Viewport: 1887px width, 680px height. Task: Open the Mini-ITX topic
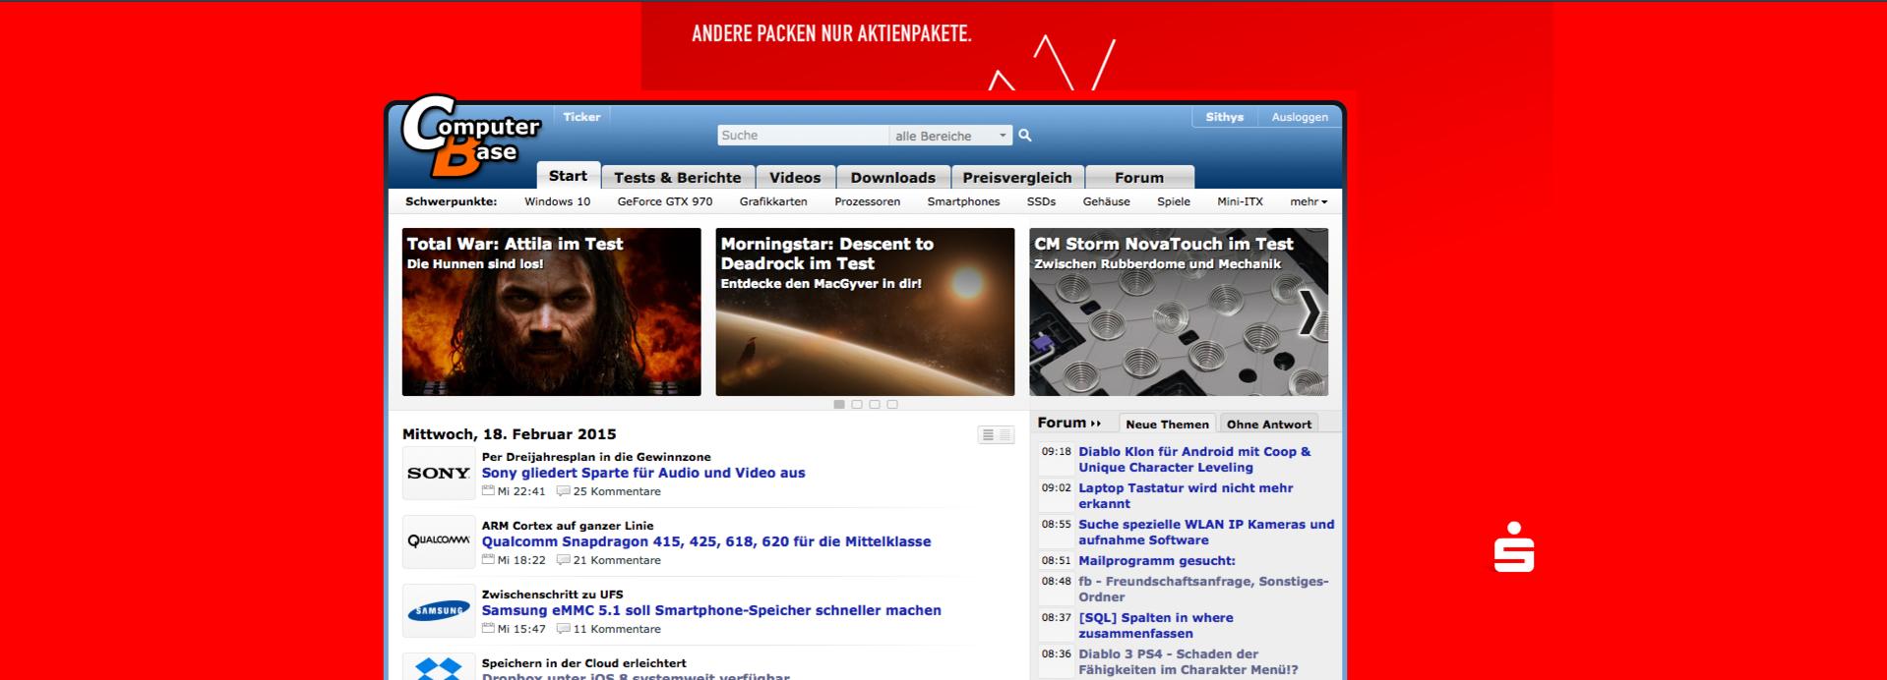point(1240,201)
